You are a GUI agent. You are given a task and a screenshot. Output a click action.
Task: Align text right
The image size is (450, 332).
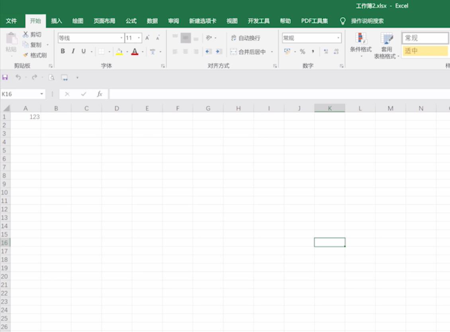[x=196, y=52]
